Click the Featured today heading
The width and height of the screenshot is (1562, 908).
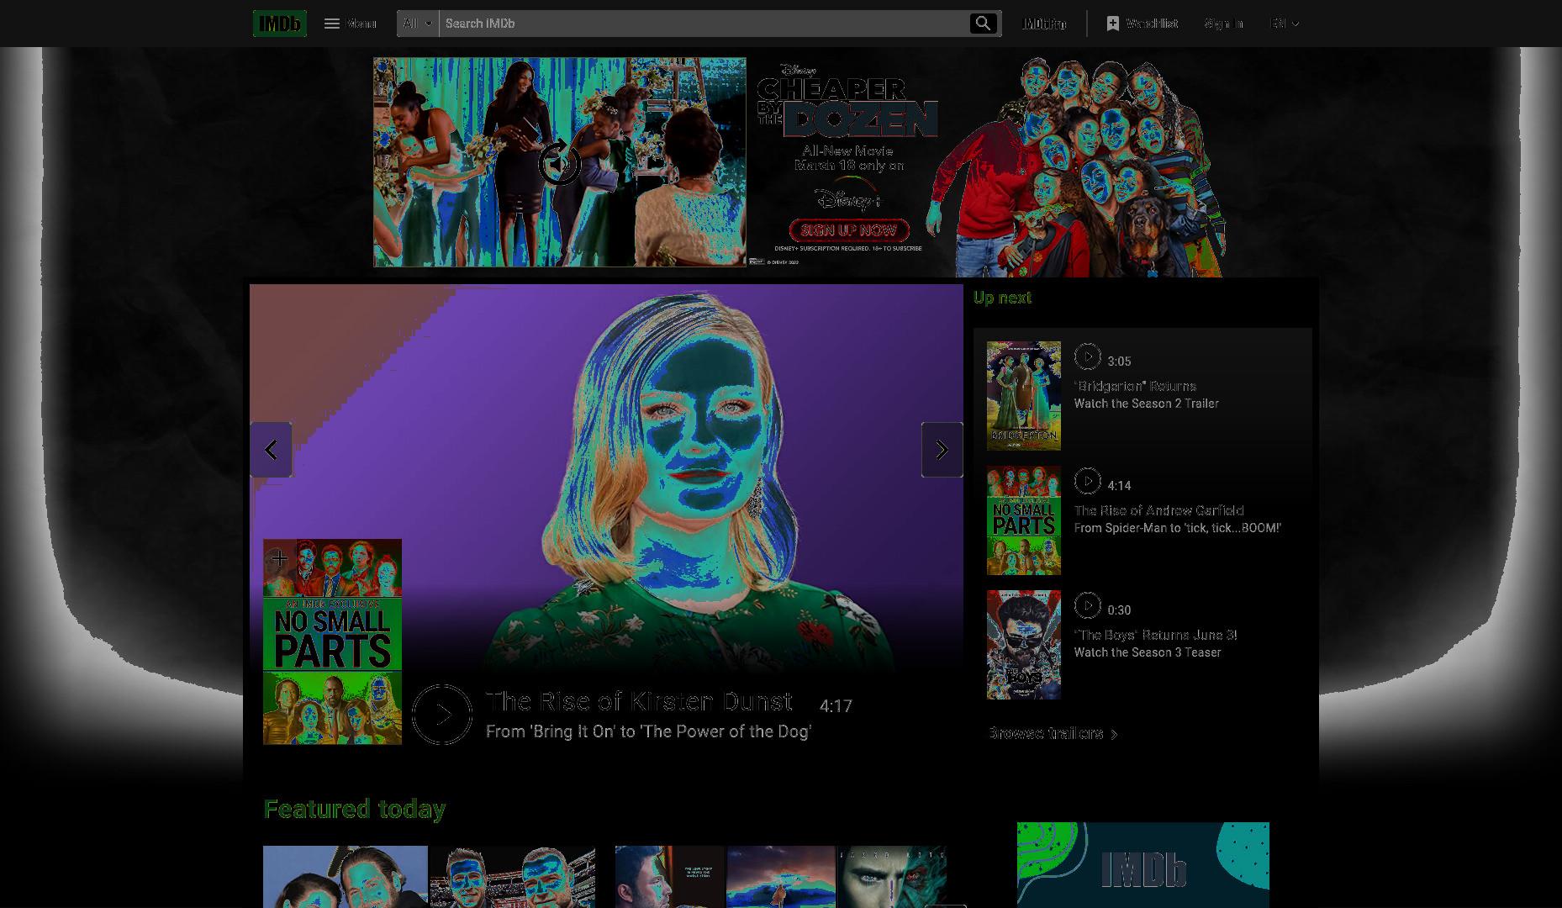[354, 809]
